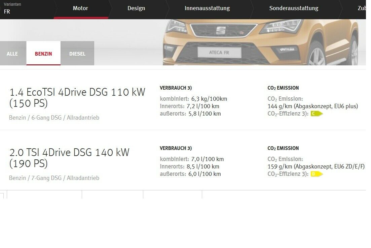Click the yellow D efficiency label icon
The width and height of the screenshot is (371, 248).
[317, 174]
